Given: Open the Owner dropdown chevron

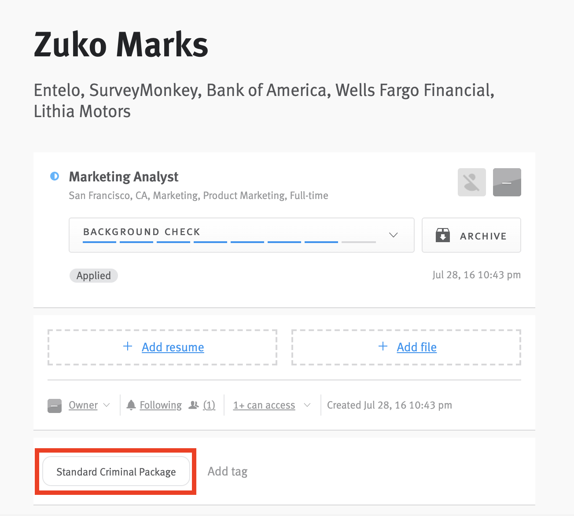Looking at the screenshot, I should pos(107,405).
